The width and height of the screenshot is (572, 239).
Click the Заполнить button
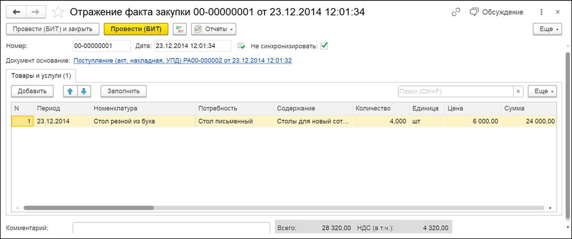pos(124,91)
